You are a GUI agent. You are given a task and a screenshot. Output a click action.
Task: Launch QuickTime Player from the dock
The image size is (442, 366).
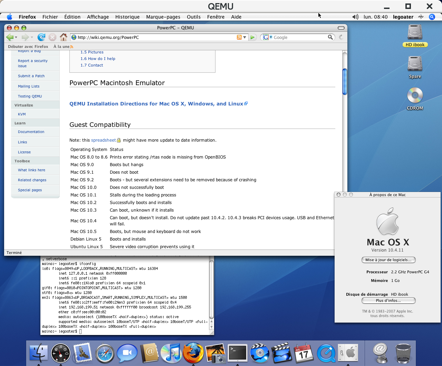pyautogui.click(x=326, y=353)
